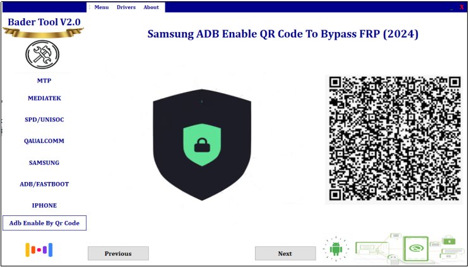Open the QAUALCOMM section
Viewport: 469px width, 267px height.
[x=44, y=141]
